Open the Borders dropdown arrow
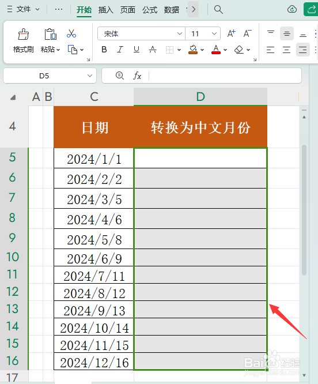The width and height of the screenshot is (318, 384). 179,50
